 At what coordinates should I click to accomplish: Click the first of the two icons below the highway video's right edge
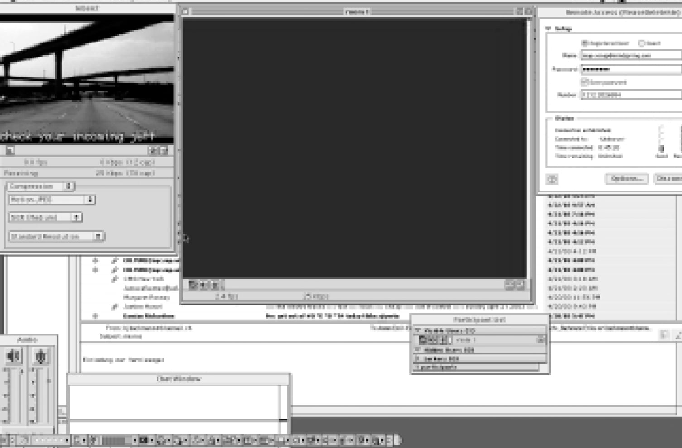[x=153, y=151]
